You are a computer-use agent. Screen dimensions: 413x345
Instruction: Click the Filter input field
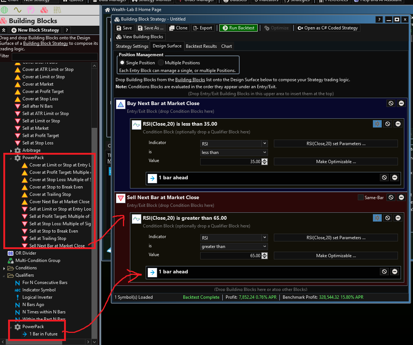coord(54,57)
